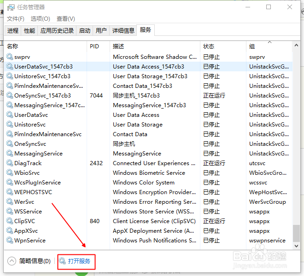Open the 选项(O) menu
This screenshot has width=304, height=276.
pos(41,18)
